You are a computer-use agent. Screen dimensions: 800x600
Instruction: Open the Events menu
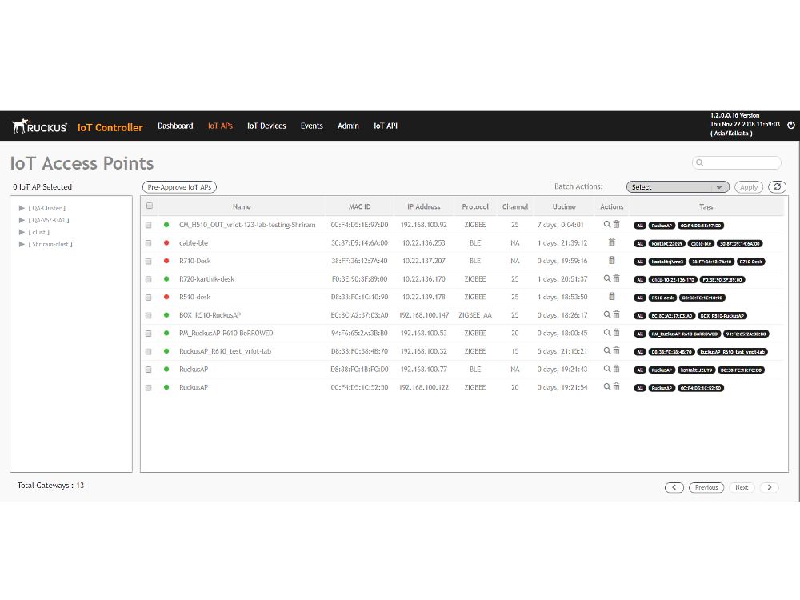(312, 126)
